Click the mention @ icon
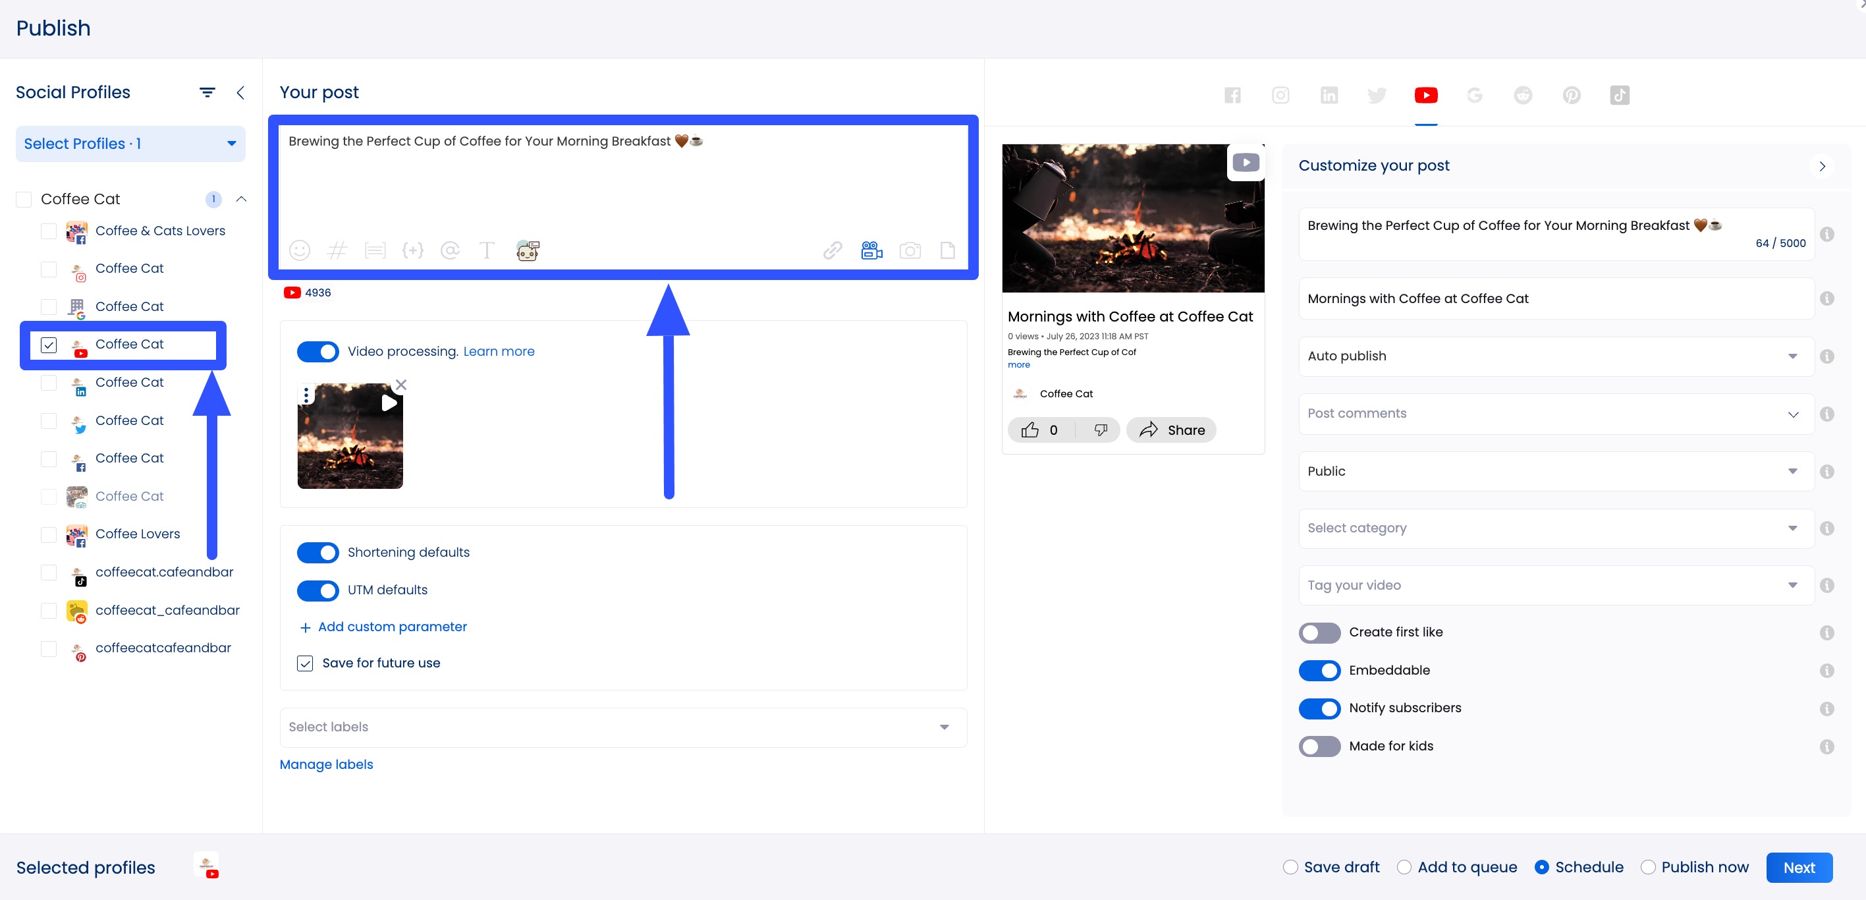 point(450,251)
